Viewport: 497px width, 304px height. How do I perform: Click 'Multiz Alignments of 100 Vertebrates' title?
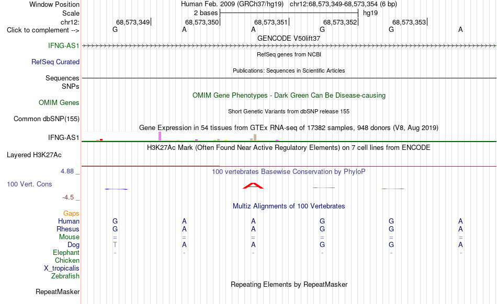(x=289, y=206)
